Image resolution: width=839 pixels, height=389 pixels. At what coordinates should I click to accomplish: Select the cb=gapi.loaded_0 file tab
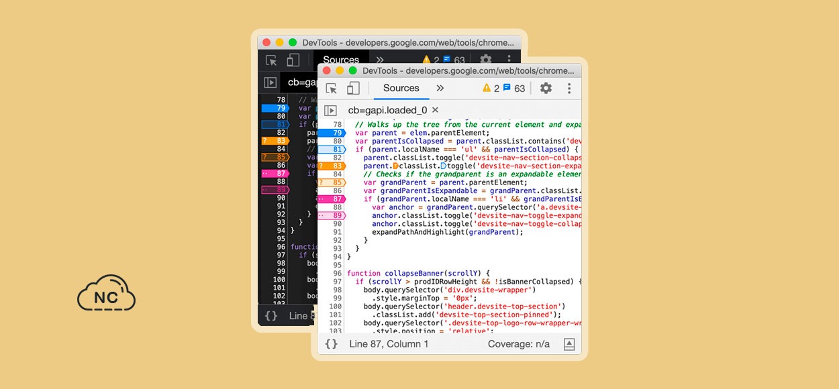click(x=387, y=110)
